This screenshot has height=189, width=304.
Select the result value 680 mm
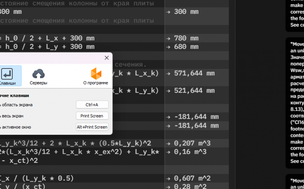pyautogui.click(x=186, y=47)
